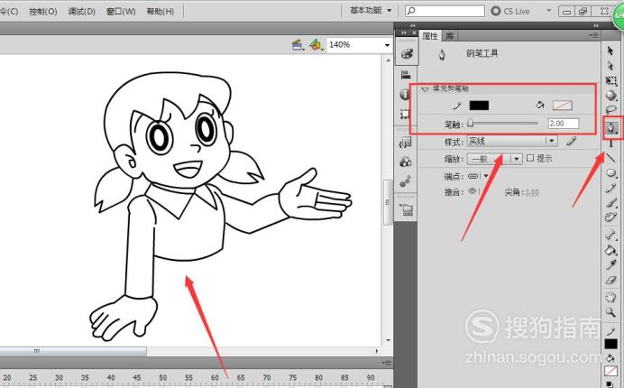624x388 pixels.
Task: Collapse the 填充和笔触 section triangle
Action: pos(425,88)
